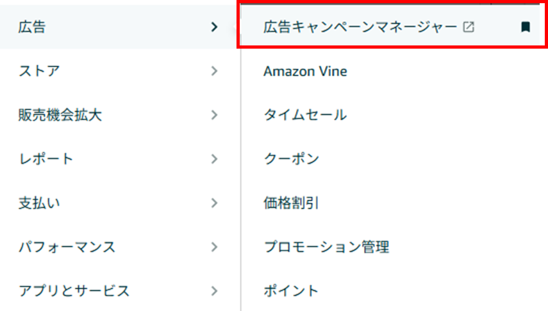Click the レポート menu label
Viewport: 548px width, 311px height.
click(x=46, y=159)
